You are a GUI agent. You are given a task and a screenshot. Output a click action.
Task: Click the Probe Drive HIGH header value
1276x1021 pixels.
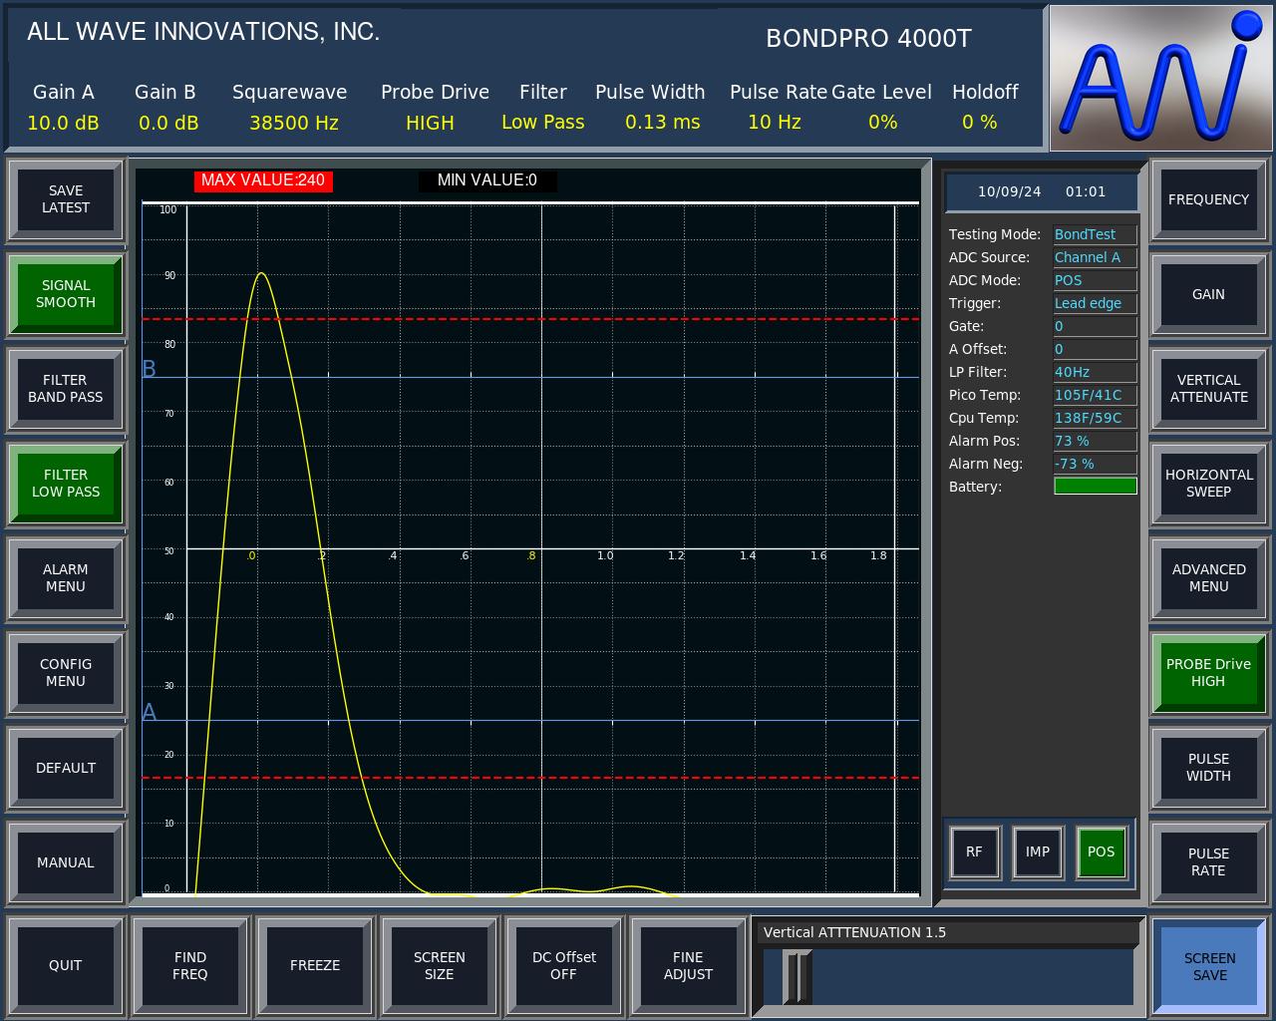pos(430,123)
